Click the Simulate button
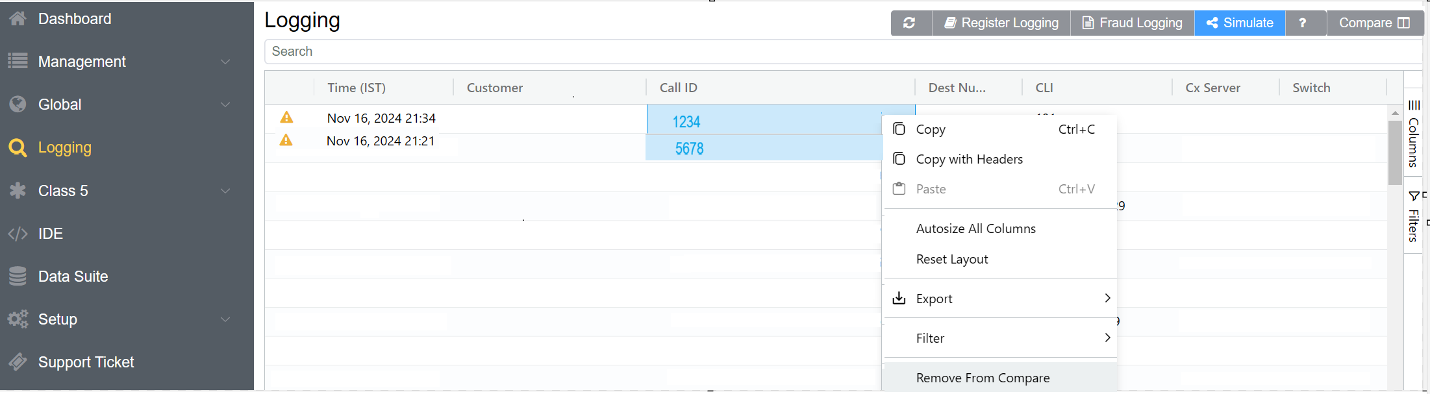 [1240, 23]
